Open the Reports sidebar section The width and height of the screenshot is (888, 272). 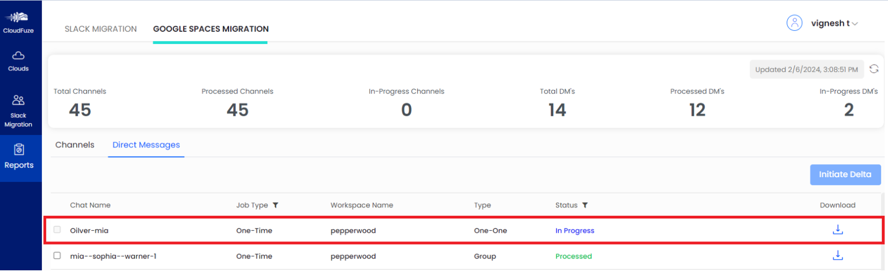19,157
